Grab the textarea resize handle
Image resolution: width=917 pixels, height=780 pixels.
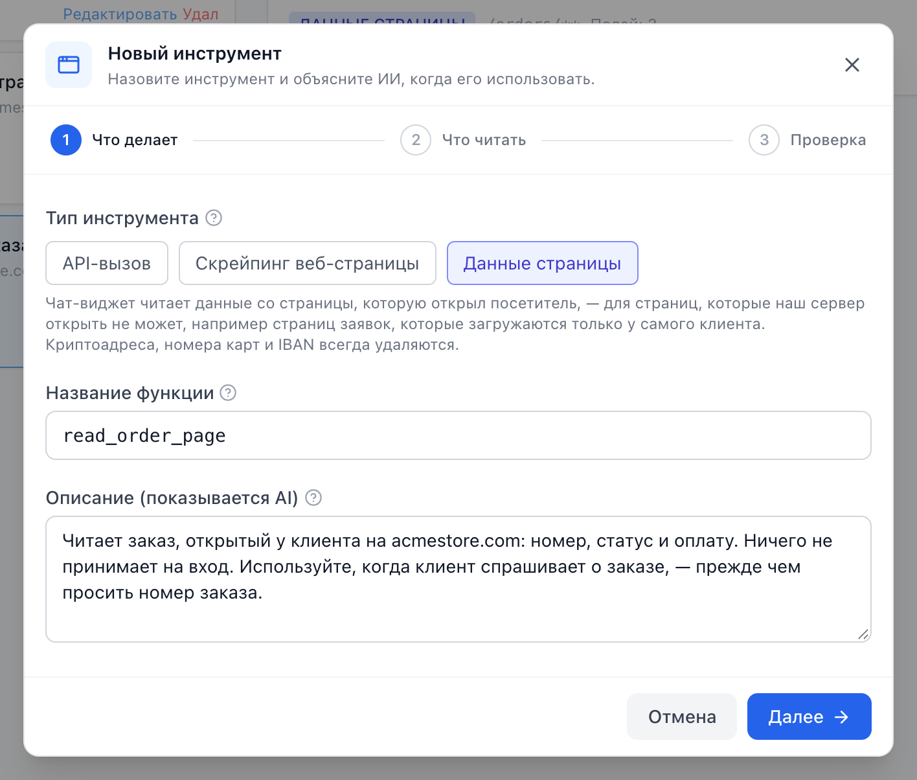863,634
